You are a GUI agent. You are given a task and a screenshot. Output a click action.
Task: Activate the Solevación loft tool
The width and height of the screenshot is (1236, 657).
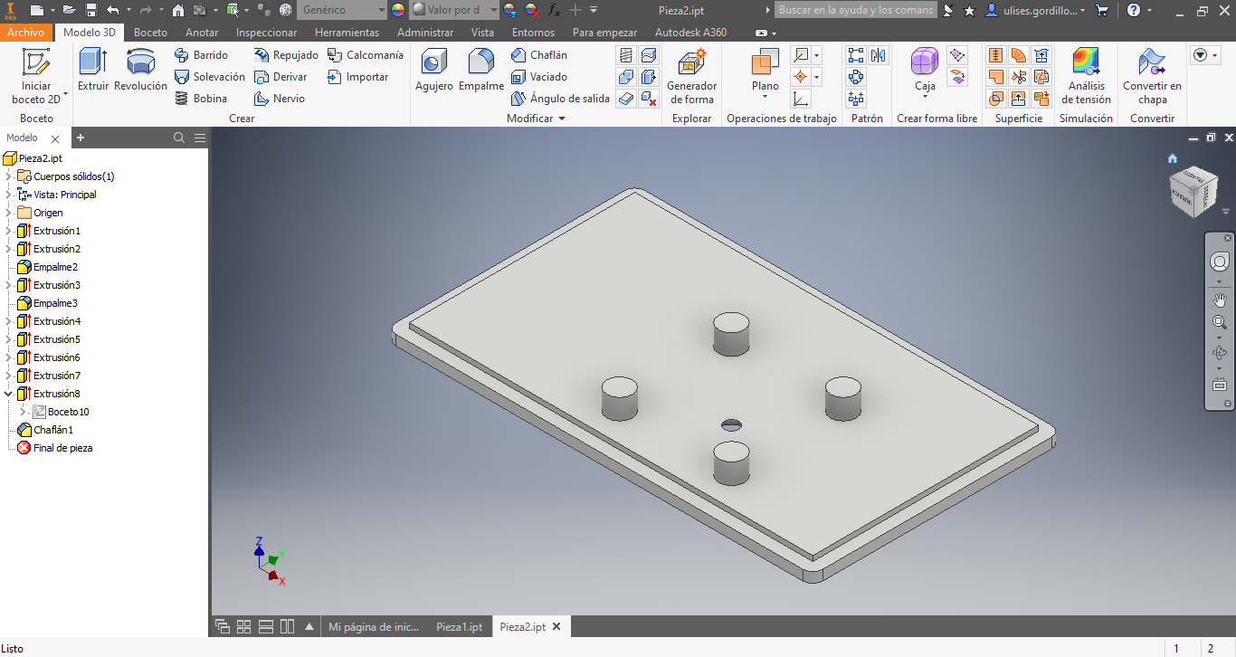coord(209,77)
